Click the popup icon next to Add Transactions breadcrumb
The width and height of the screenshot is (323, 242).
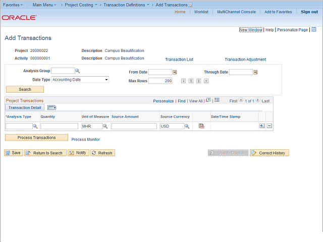(191, 5)
